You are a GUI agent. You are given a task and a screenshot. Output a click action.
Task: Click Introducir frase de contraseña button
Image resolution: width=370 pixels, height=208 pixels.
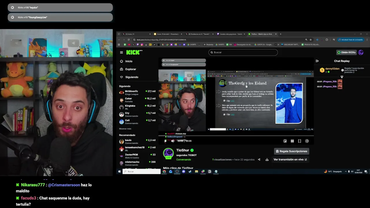point(351,40)
